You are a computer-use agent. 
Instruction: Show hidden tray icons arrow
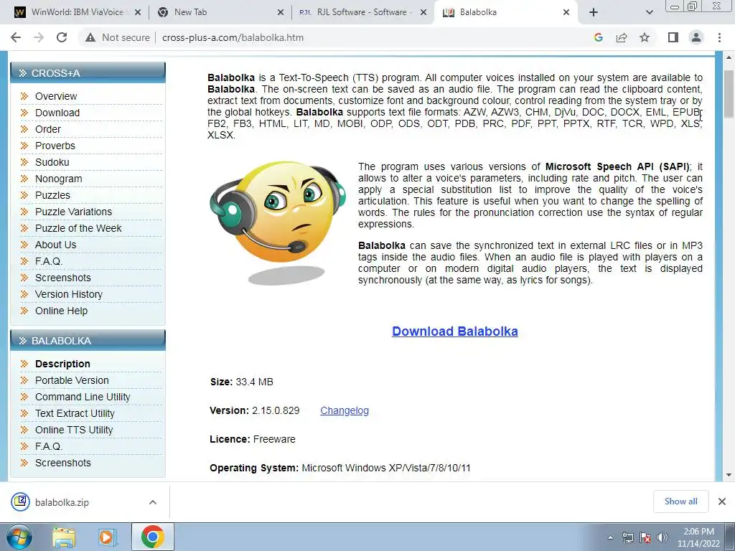click(x=610, y=537)
